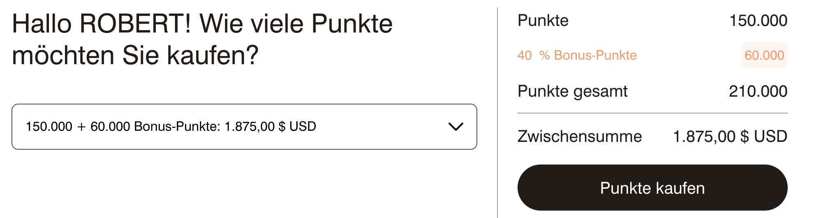Click the Punkte kaufen button

652,188
